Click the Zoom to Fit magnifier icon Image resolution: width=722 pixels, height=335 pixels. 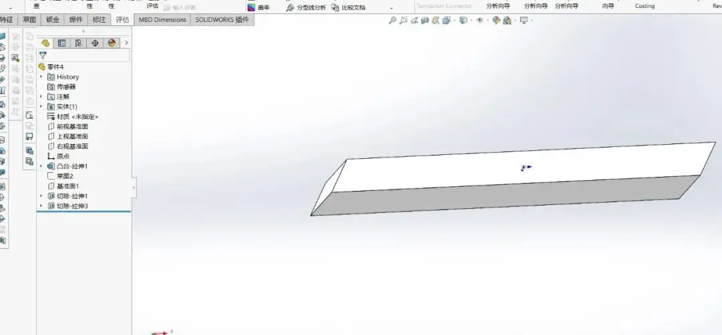tap(392, 21)
